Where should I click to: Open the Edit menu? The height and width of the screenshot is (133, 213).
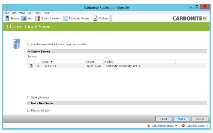[x=14, y=13]
